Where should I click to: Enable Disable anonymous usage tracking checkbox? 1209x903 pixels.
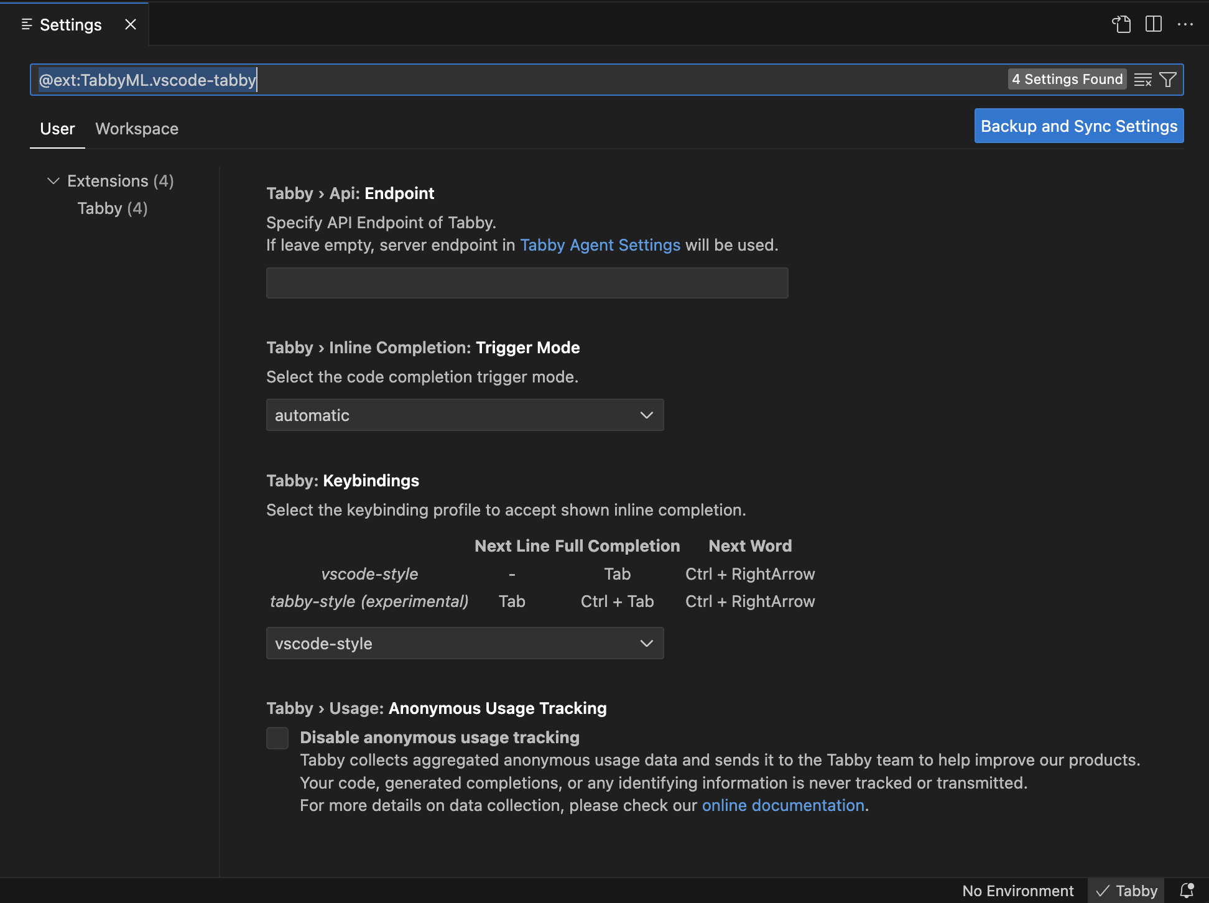coord(277,738)
